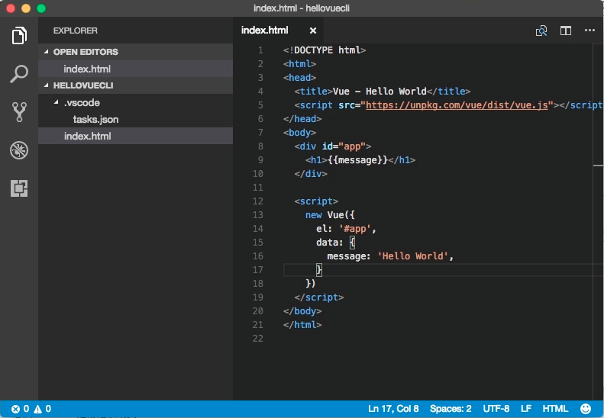Click the green zoom window button
Screen dimensions: 604x418
point(41,8)
